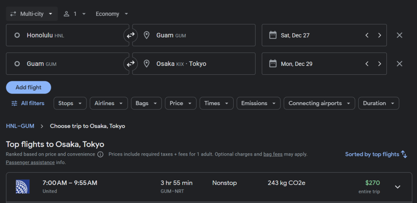The width and height of the screenshot is (417, 203).
Task: Open the Stops filter
Action: pyautogui.click(x=70, y=103)
